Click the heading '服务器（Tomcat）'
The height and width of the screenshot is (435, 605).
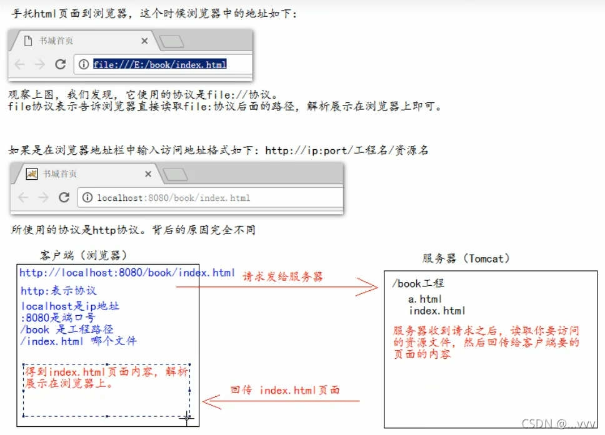(x=466, y=258)
